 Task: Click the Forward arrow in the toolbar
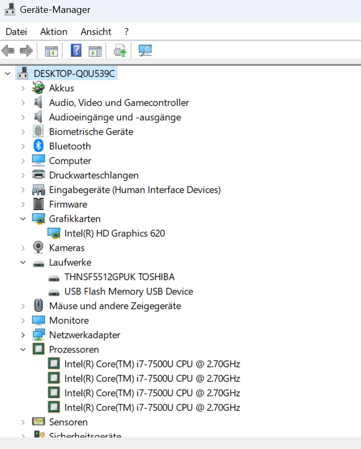pyautogui.click(x=26, y=51)
